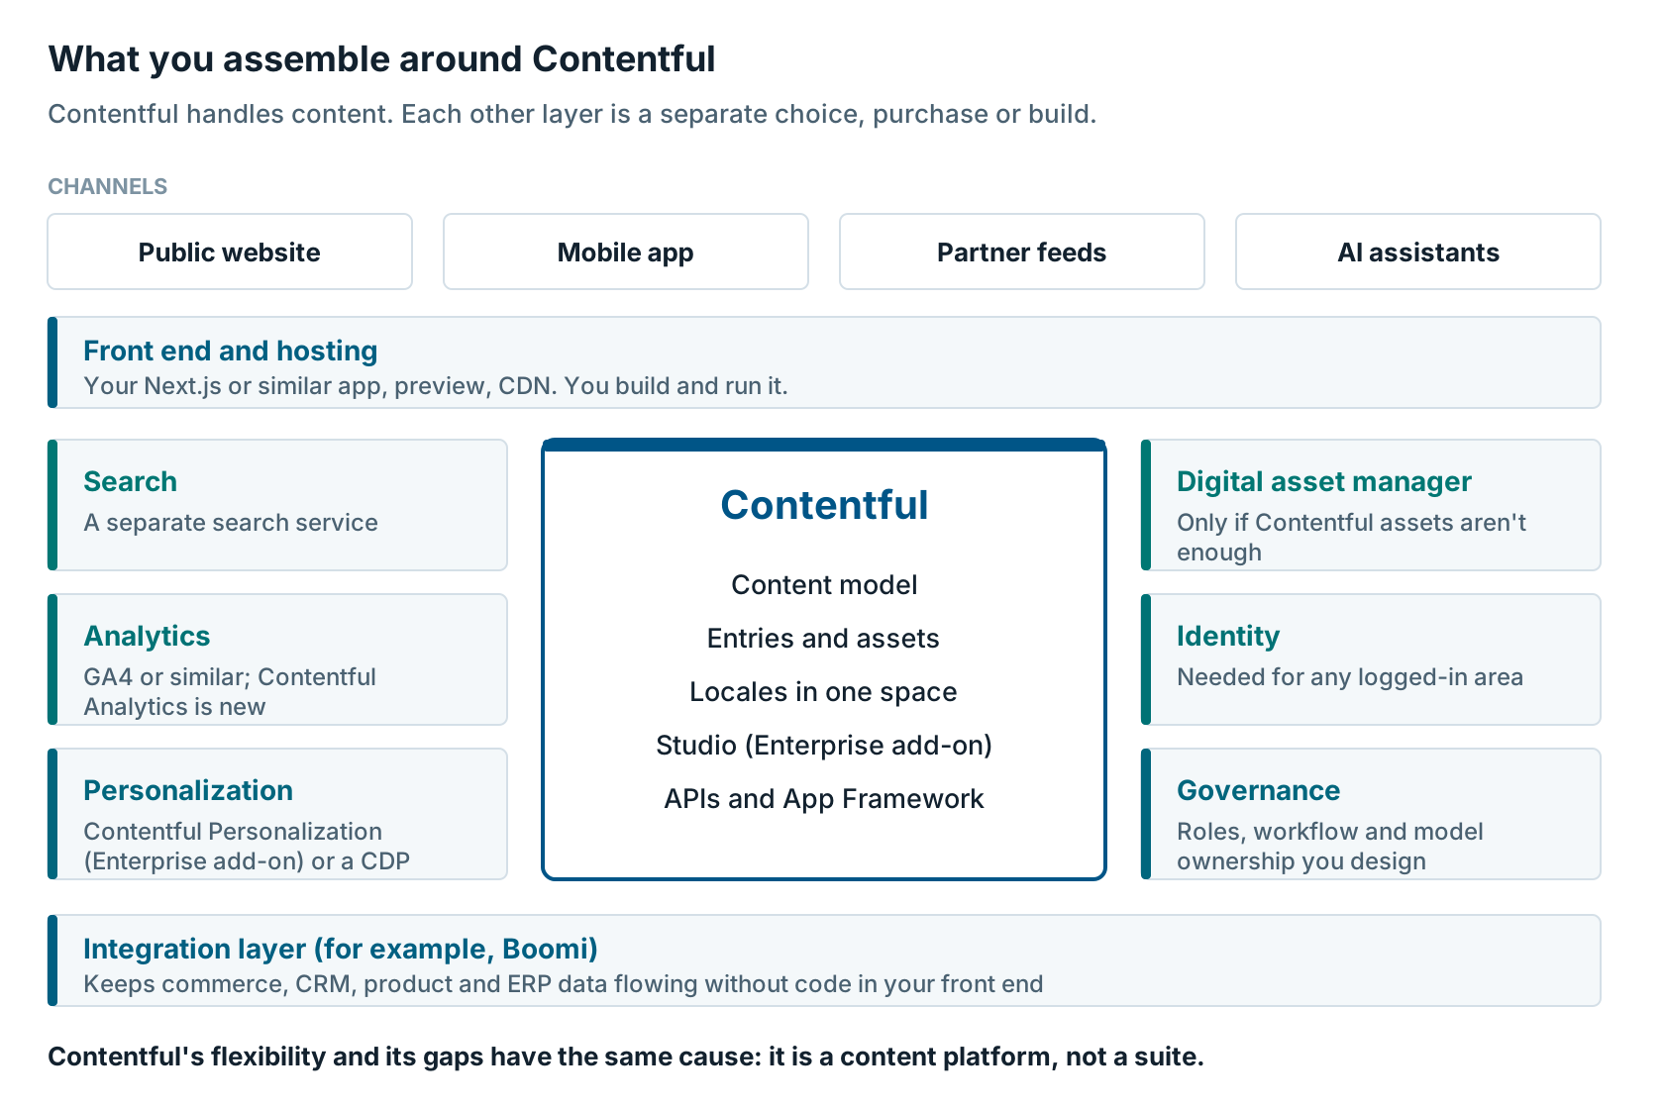1664x1109 pixels.
Task: Select the Entries and assets line
Action: [824, 639]
